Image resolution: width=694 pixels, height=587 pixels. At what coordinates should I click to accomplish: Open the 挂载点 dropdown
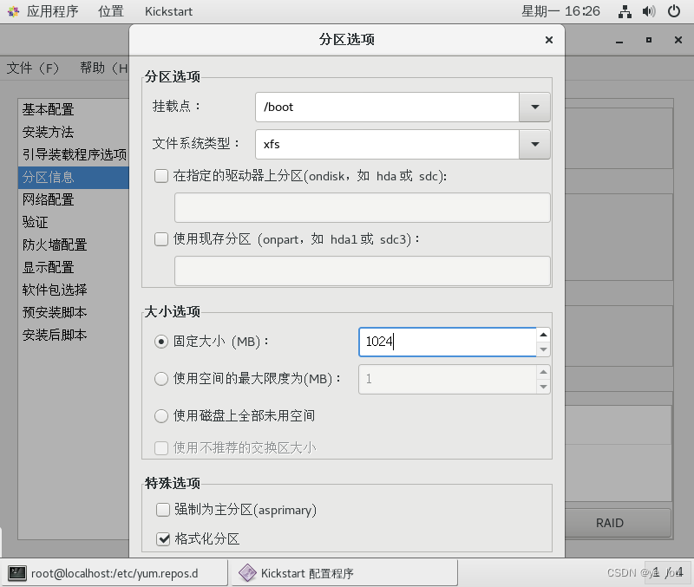pyautogui.click(x=534, y=107)
